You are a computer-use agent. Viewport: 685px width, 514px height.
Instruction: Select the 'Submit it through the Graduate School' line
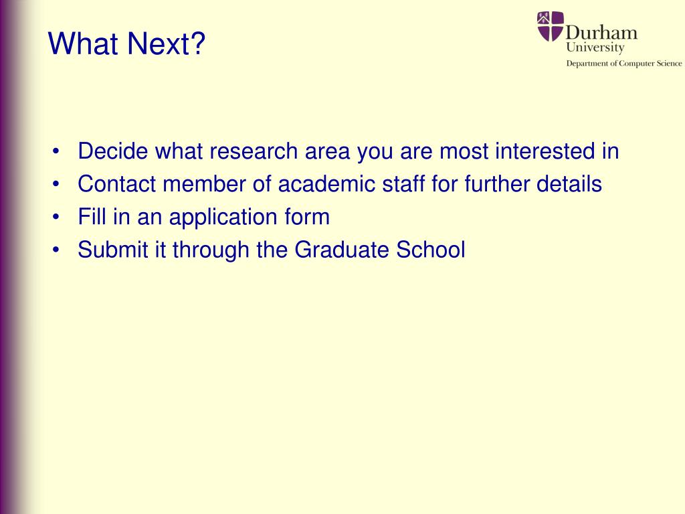272,250
